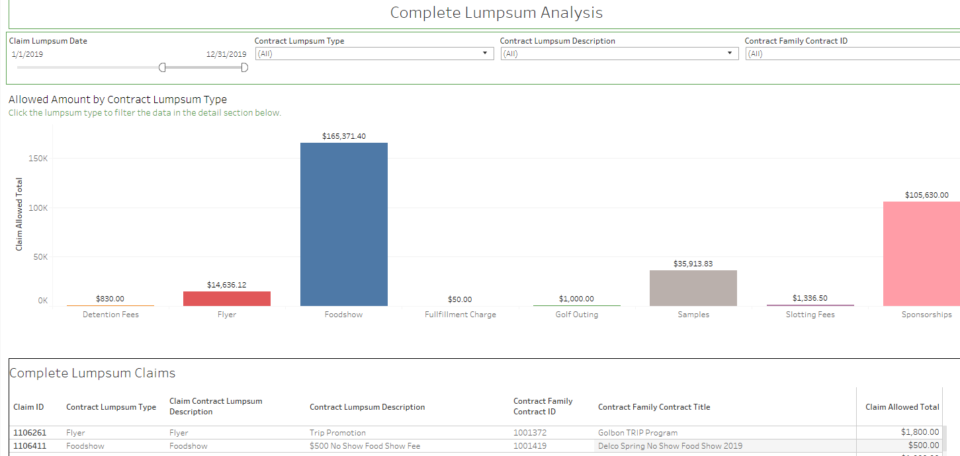The height and width of the screenshot is (456, 960).
Task: Click Claim Allowed Total column header
Action: tap(902, 407)
